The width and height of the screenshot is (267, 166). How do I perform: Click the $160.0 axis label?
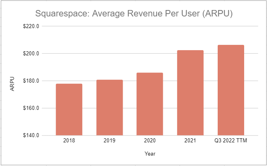click(31, 108)
